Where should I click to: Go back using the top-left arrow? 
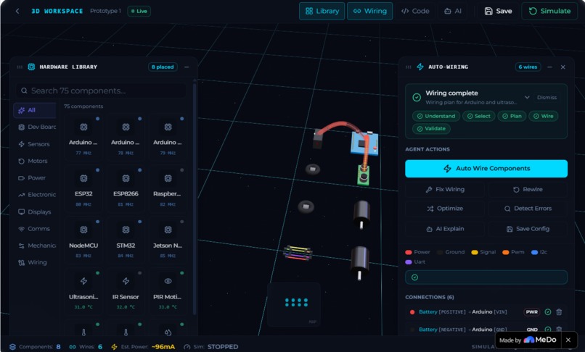[17, 11]
